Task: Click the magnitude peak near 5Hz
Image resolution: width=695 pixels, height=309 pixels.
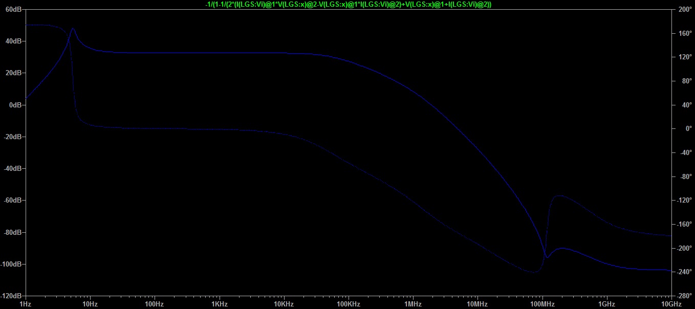Action: coord(73,29)
